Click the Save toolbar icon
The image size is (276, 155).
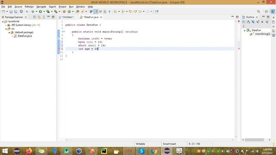tap(11, 12)
